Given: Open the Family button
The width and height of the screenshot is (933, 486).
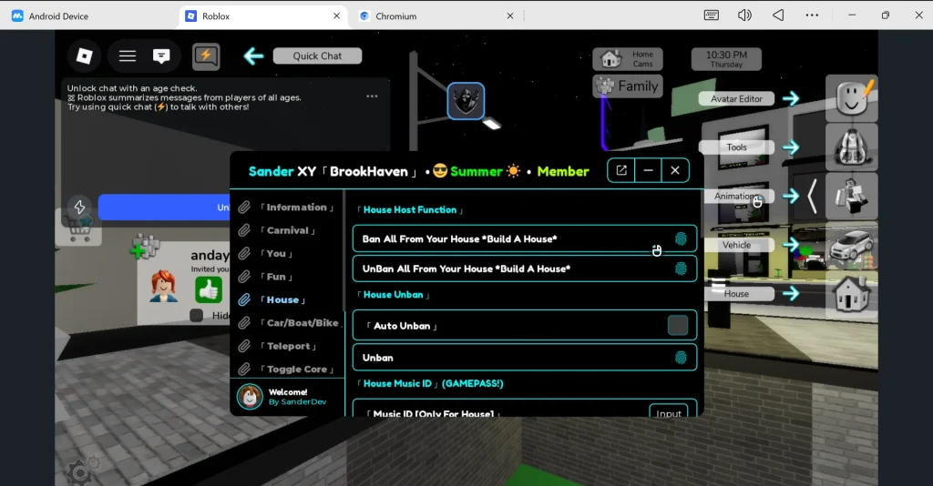Looking at the screenshot, I should point(628,86).
